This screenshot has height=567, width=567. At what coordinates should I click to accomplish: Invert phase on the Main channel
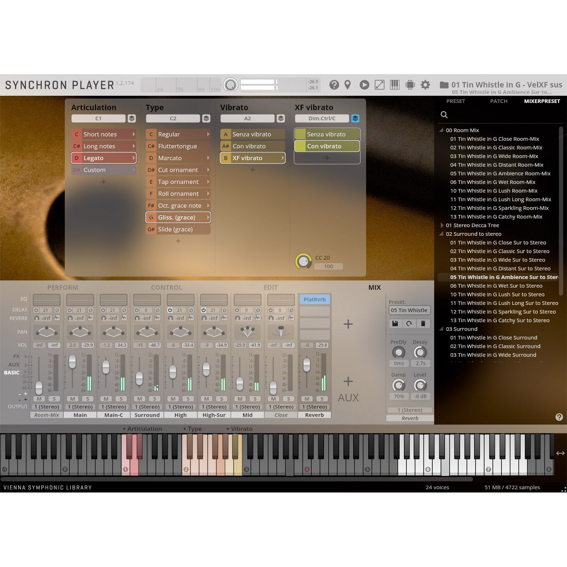point(91,310)
